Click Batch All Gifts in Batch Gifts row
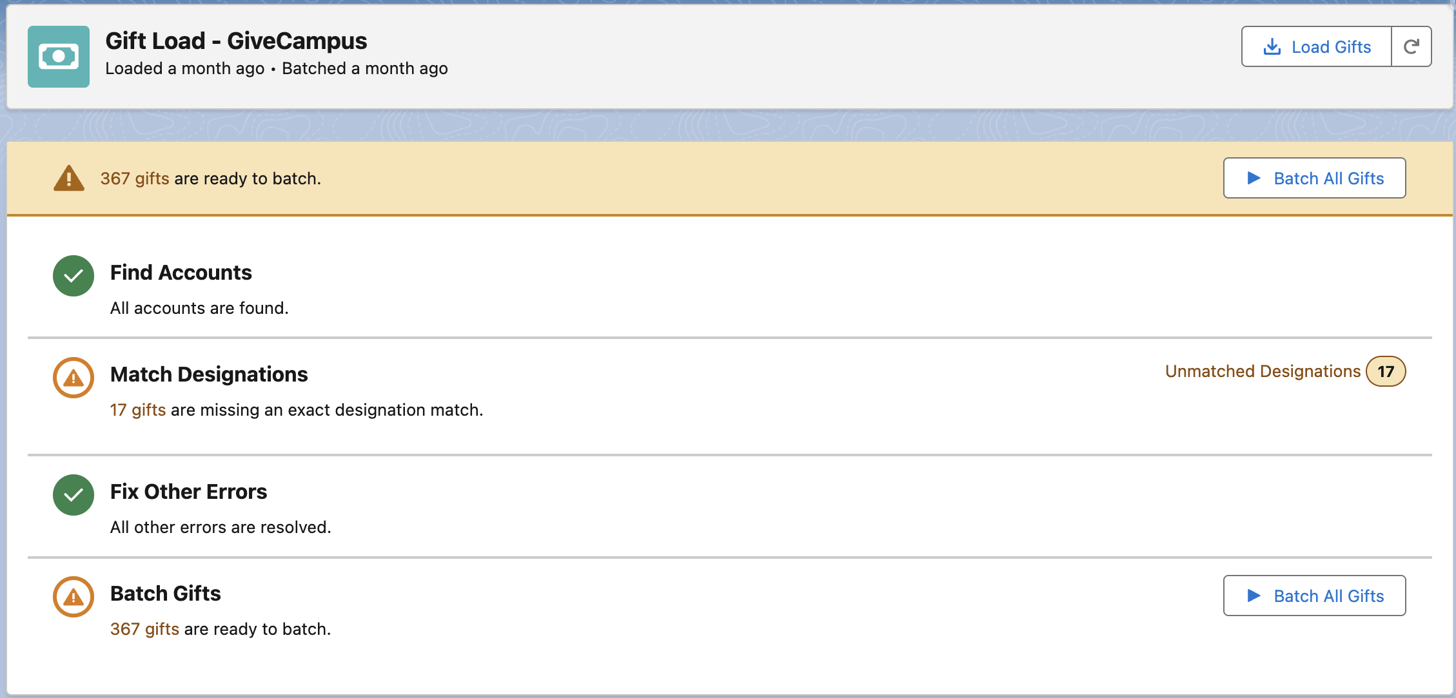 click(x=1314, y=596)
